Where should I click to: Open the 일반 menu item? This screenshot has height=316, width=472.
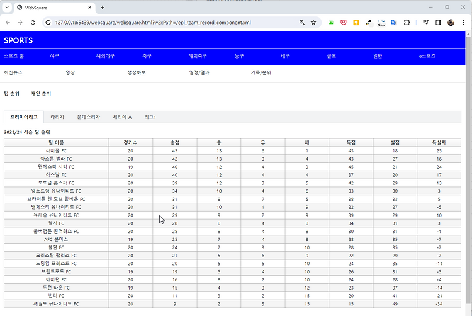coord(378,56)
